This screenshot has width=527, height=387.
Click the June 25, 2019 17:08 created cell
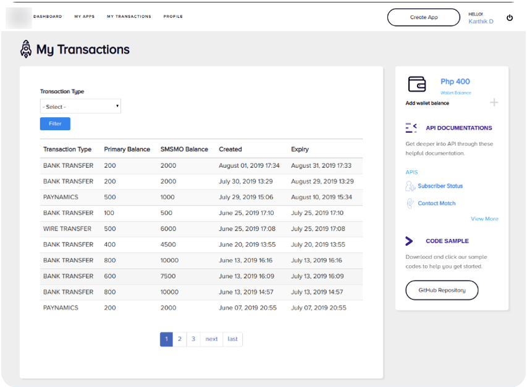tap(247, 229)
